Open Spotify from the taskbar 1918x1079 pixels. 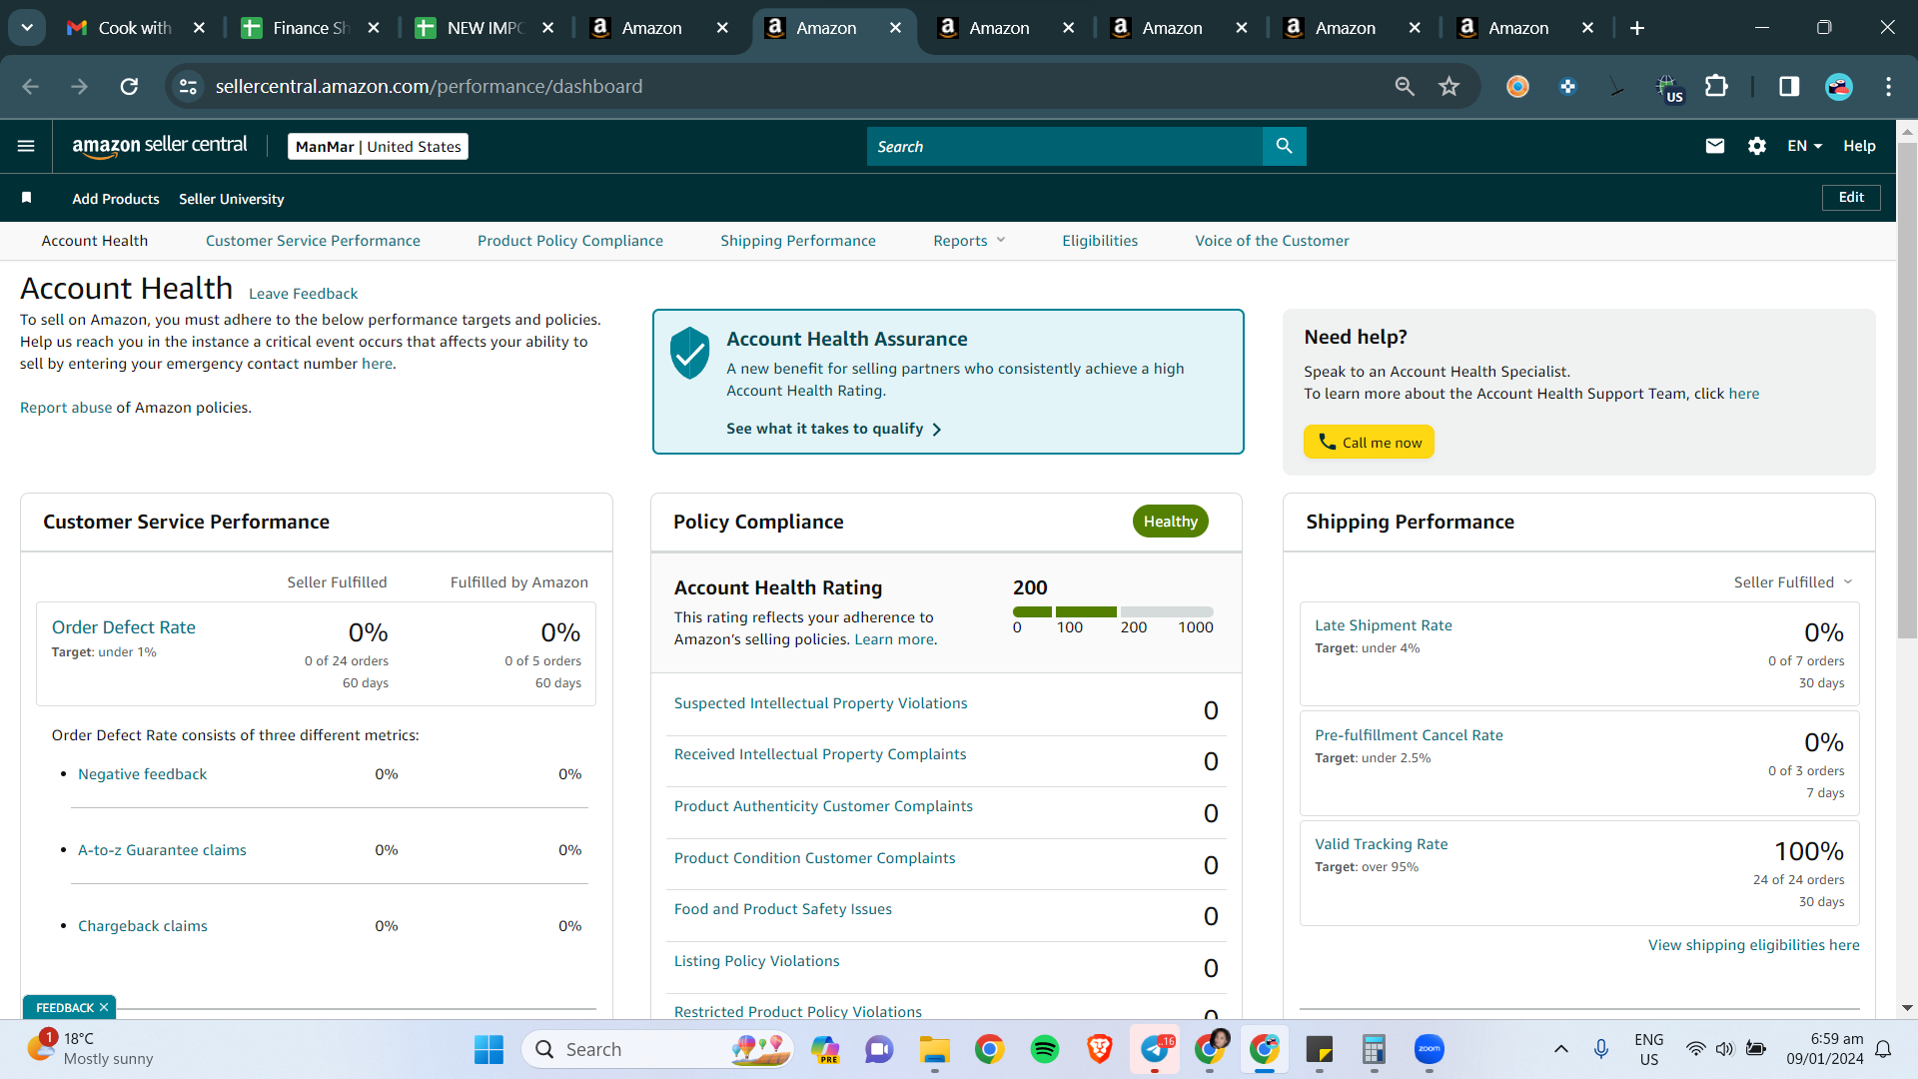(x=1045, y=1049)
